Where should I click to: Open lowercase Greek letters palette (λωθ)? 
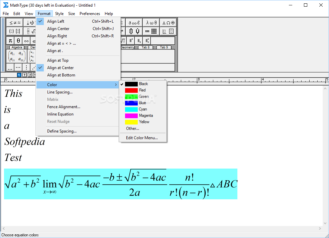(x=151, y=23)
